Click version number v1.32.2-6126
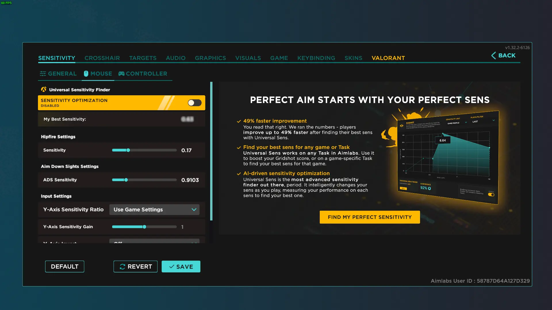This screenshot has height=310, width=552. point(517,48)
